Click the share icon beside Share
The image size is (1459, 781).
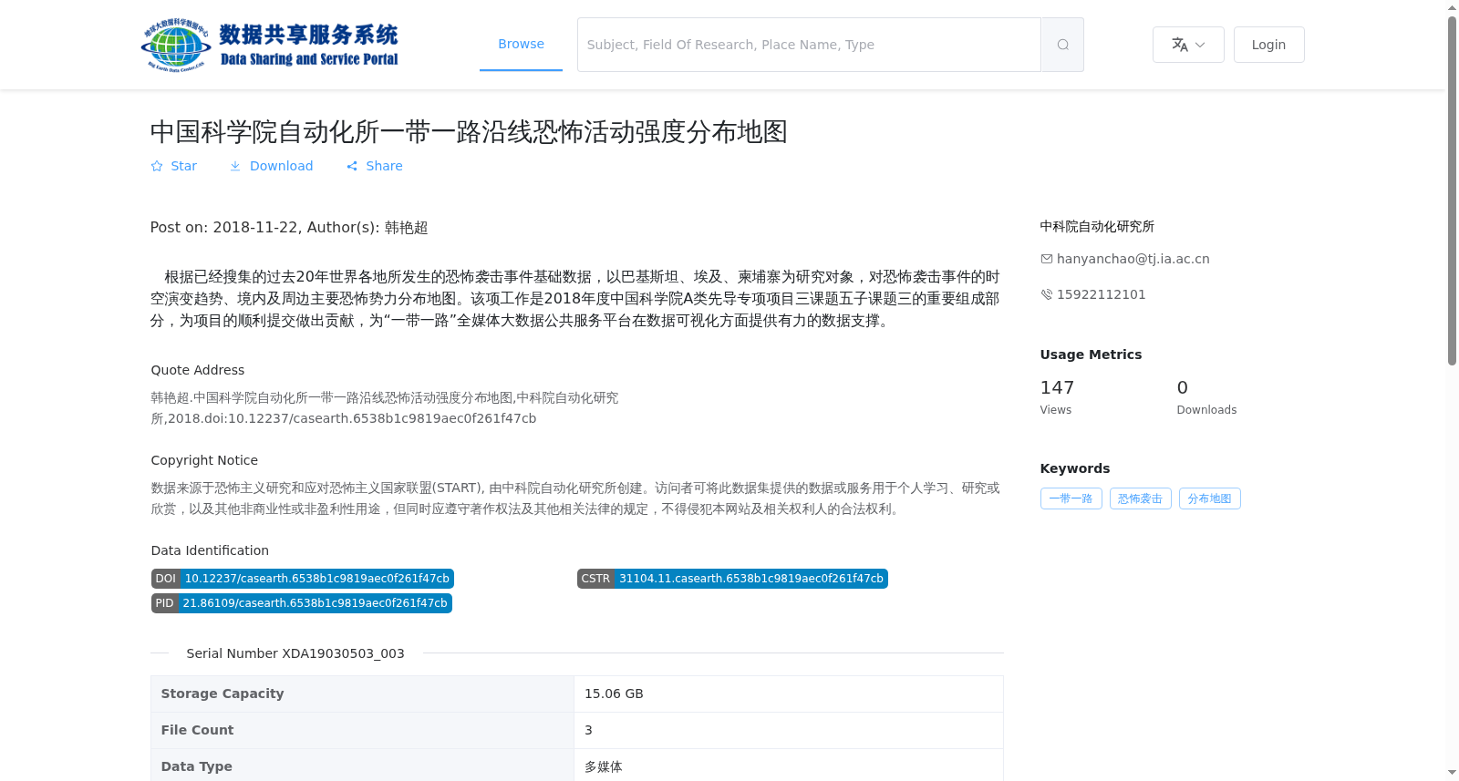352,166
